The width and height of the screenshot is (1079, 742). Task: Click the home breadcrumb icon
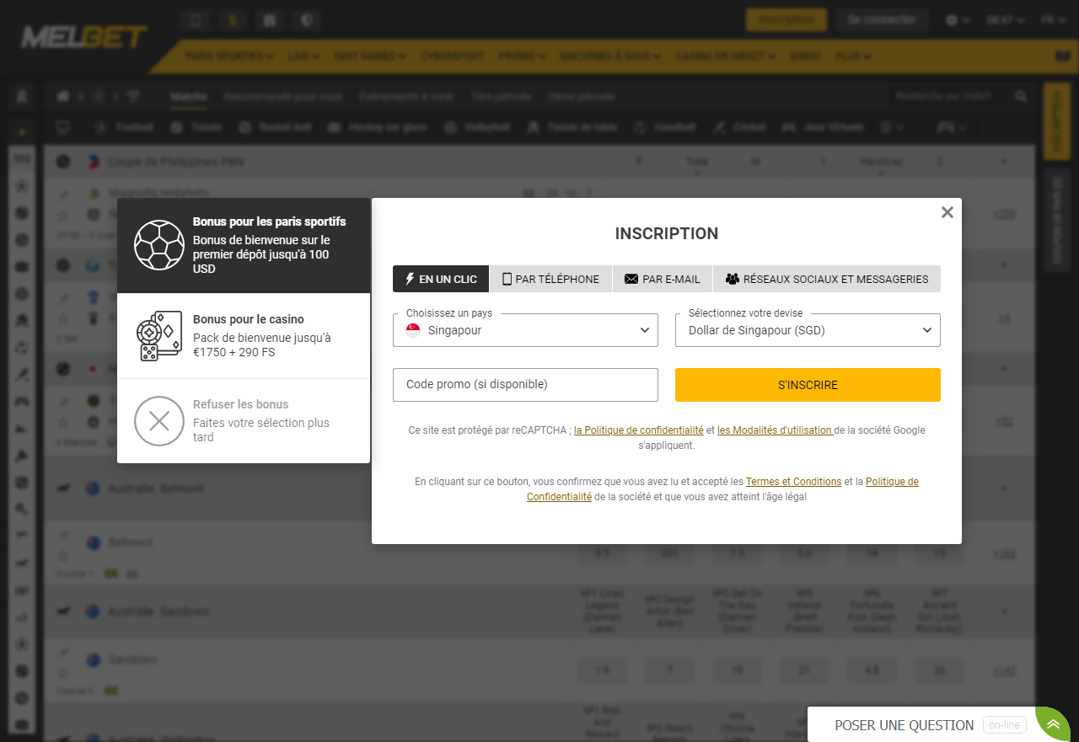[x=62, y=97]
